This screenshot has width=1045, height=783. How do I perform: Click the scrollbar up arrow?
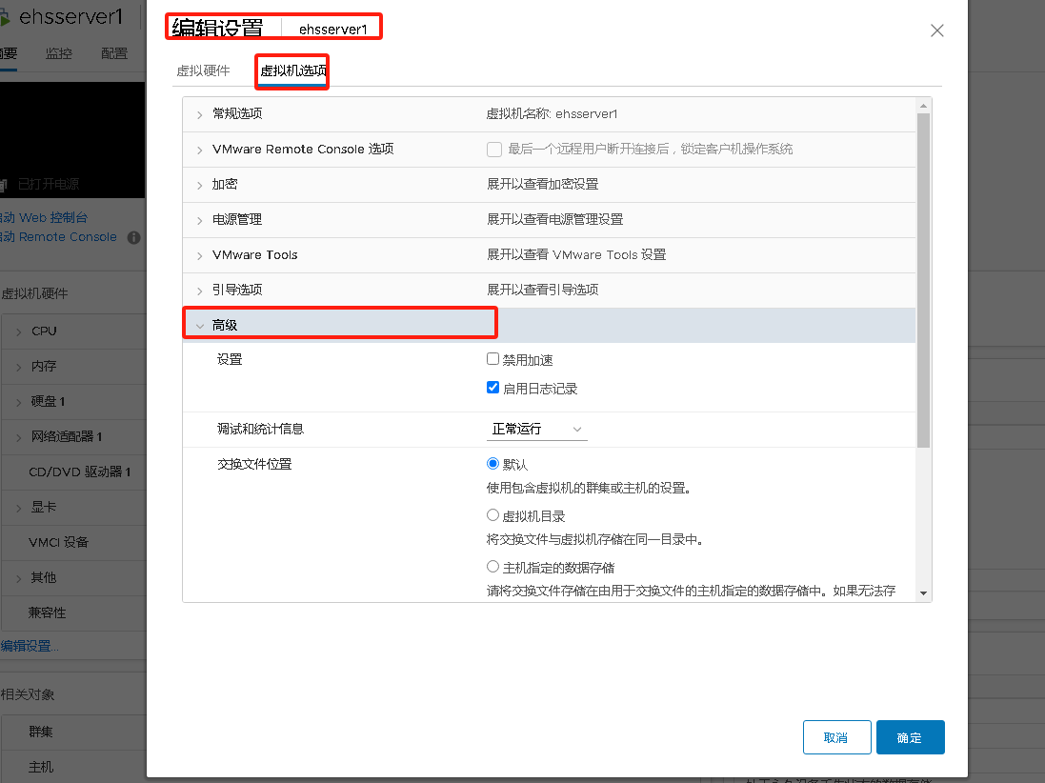point(923,106)
